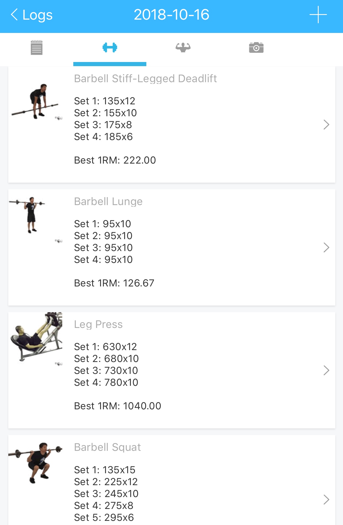This screenshot has height=525, width=343.
Task: Expand Barbell Lunge details chevron
Action: pos(326,247)
